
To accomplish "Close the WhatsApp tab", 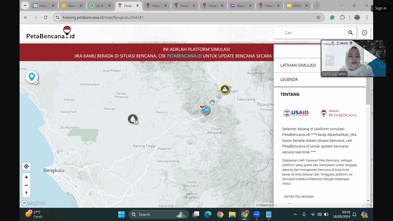I will pos(109,6).
